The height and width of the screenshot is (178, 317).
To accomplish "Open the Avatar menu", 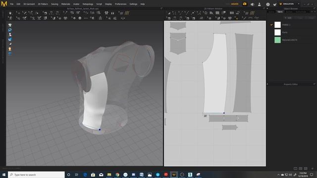I will tap(76, 4).
